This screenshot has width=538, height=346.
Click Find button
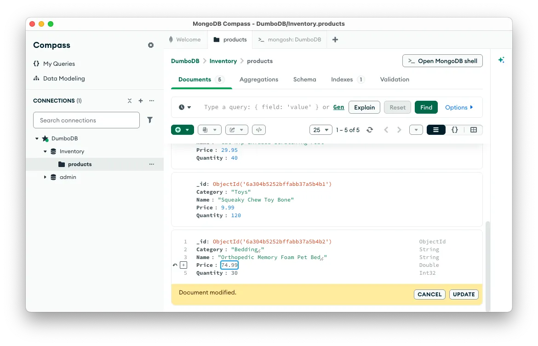426,107
